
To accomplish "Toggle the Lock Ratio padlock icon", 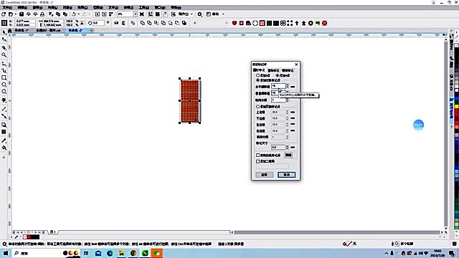I will pos(82,23).
